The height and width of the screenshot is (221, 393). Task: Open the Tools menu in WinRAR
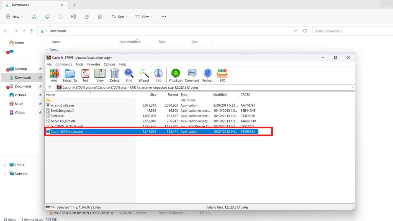(80, 64)
